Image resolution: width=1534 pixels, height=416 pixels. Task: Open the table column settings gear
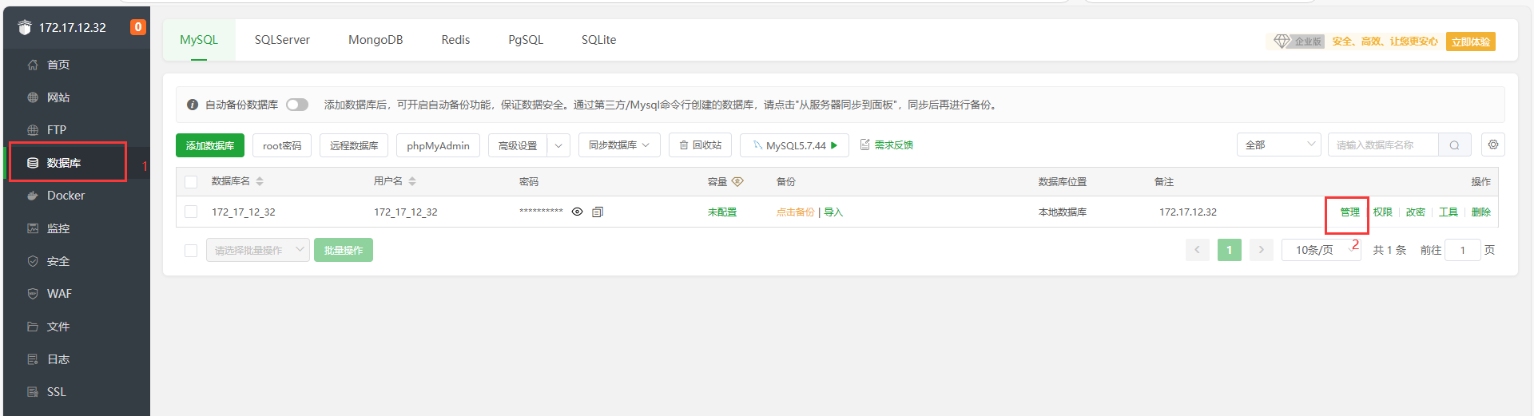coord(1493,145)
